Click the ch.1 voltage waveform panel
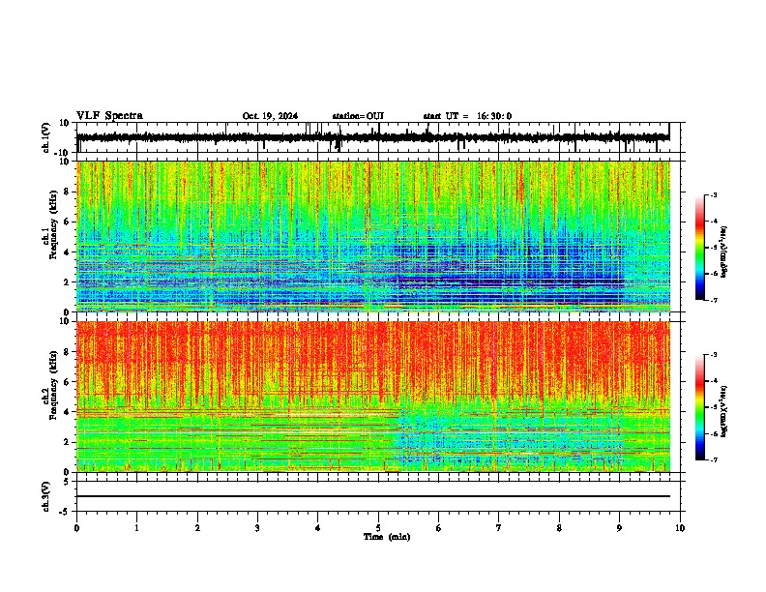766x592 pixels. coord(378,137)
